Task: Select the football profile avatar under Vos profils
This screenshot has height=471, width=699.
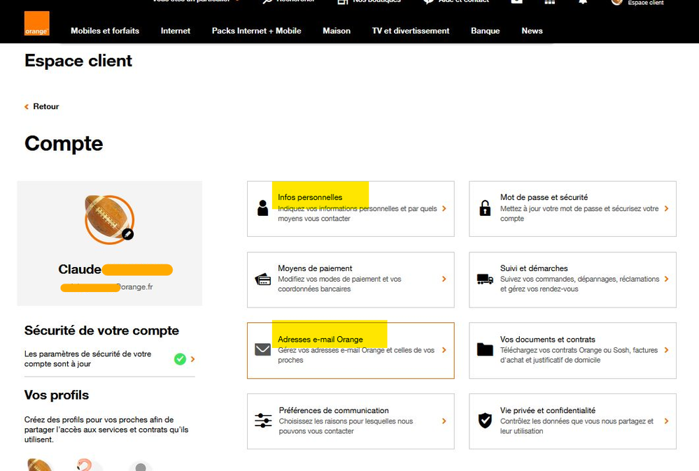Action: click(38, 465)
